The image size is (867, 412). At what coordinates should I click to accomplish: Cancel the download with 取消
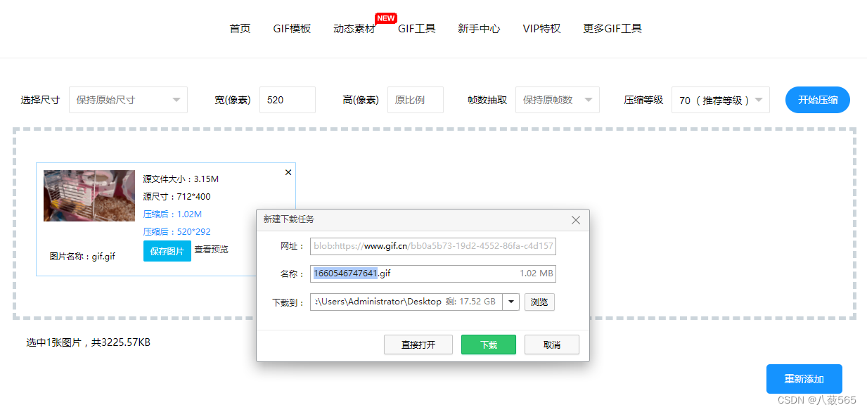(x=551, y=344)
